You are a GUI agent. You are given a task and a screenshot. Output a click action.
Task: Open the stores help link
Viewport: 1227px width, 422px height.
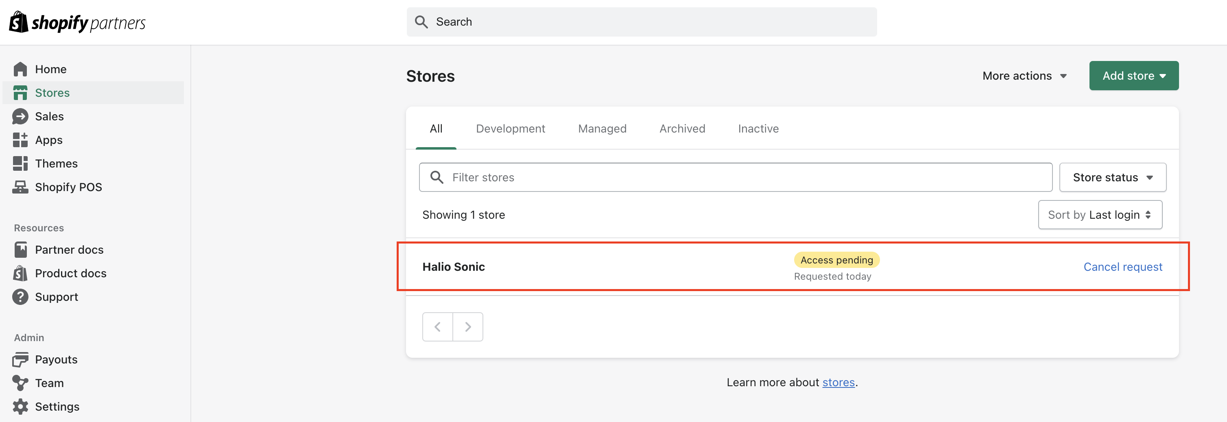point(838,383)
